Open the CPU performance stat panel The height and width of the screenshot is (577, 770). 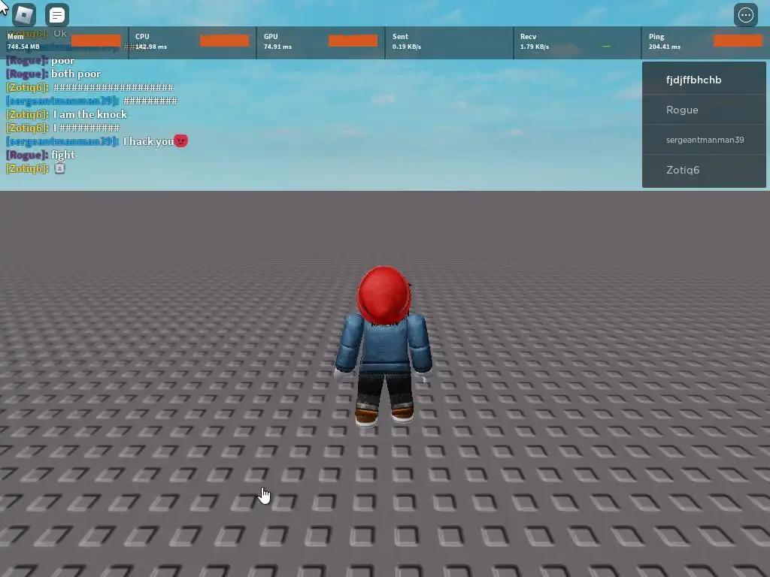(x=192, y=42)
